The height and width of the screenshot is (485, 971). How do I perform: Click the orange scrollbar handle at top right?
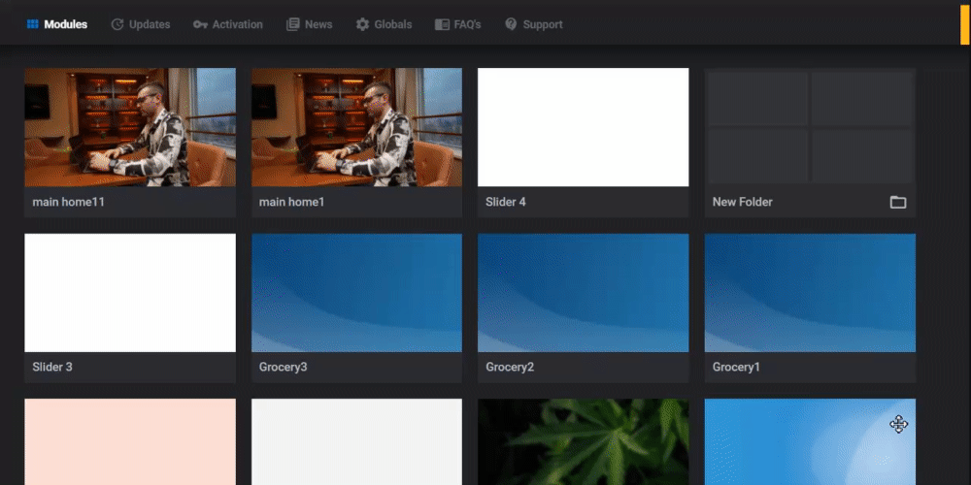(x=965, y=24)
